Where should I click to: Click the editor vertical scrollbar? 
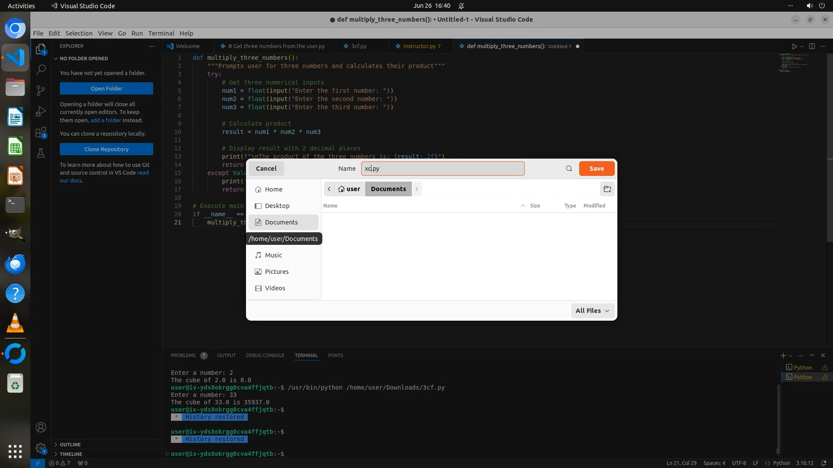coord(830,147)
